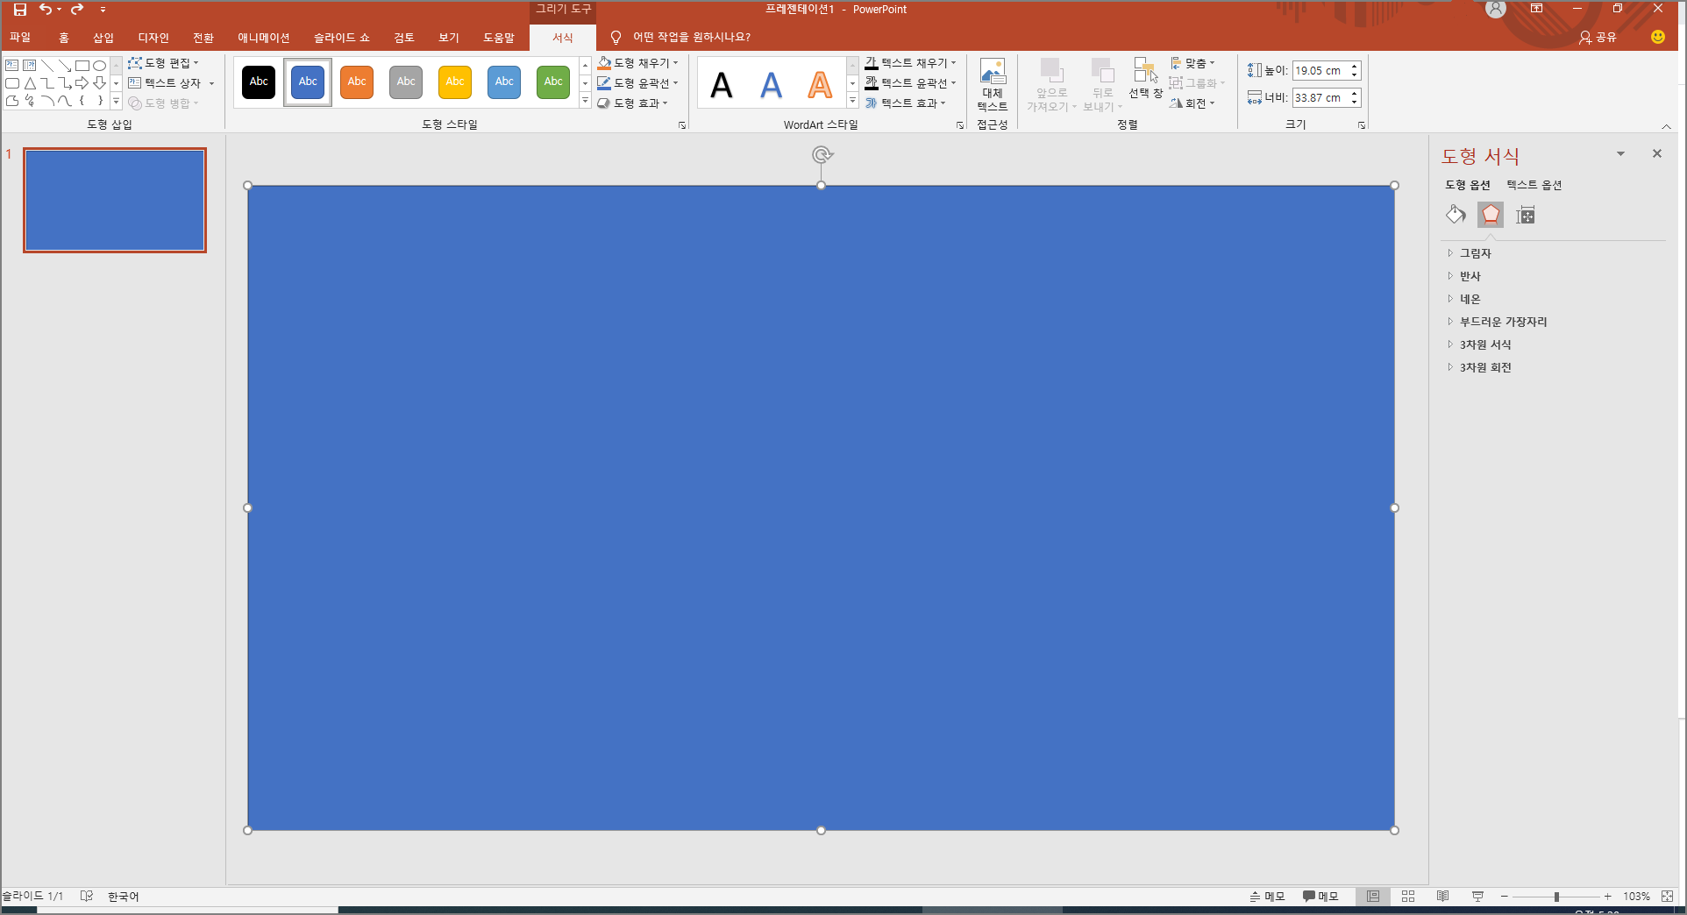Pick the oval shape in shape gallery

(100, 66)
